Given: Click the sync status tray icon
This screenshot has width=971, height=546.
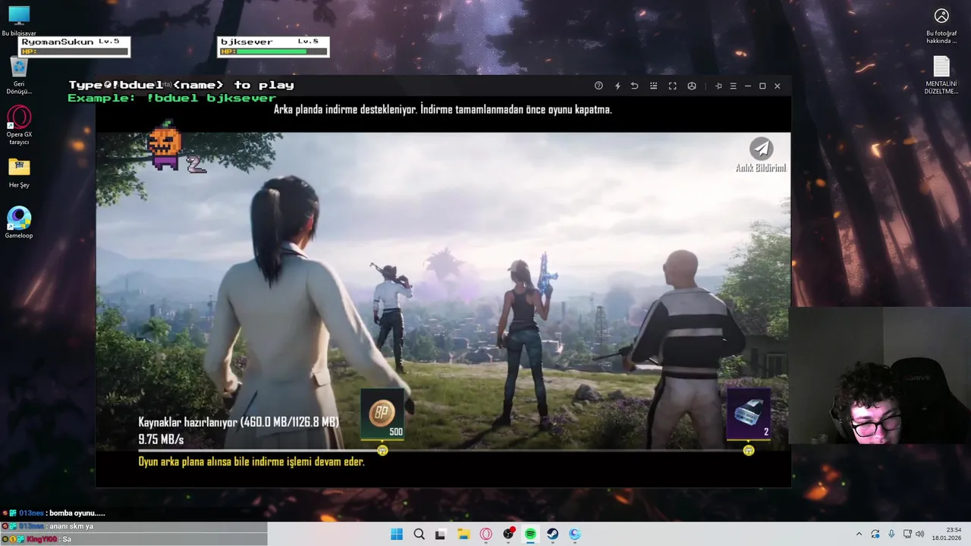Looking at the screenshot, I should pyautogui.click(x=875, y=534).
